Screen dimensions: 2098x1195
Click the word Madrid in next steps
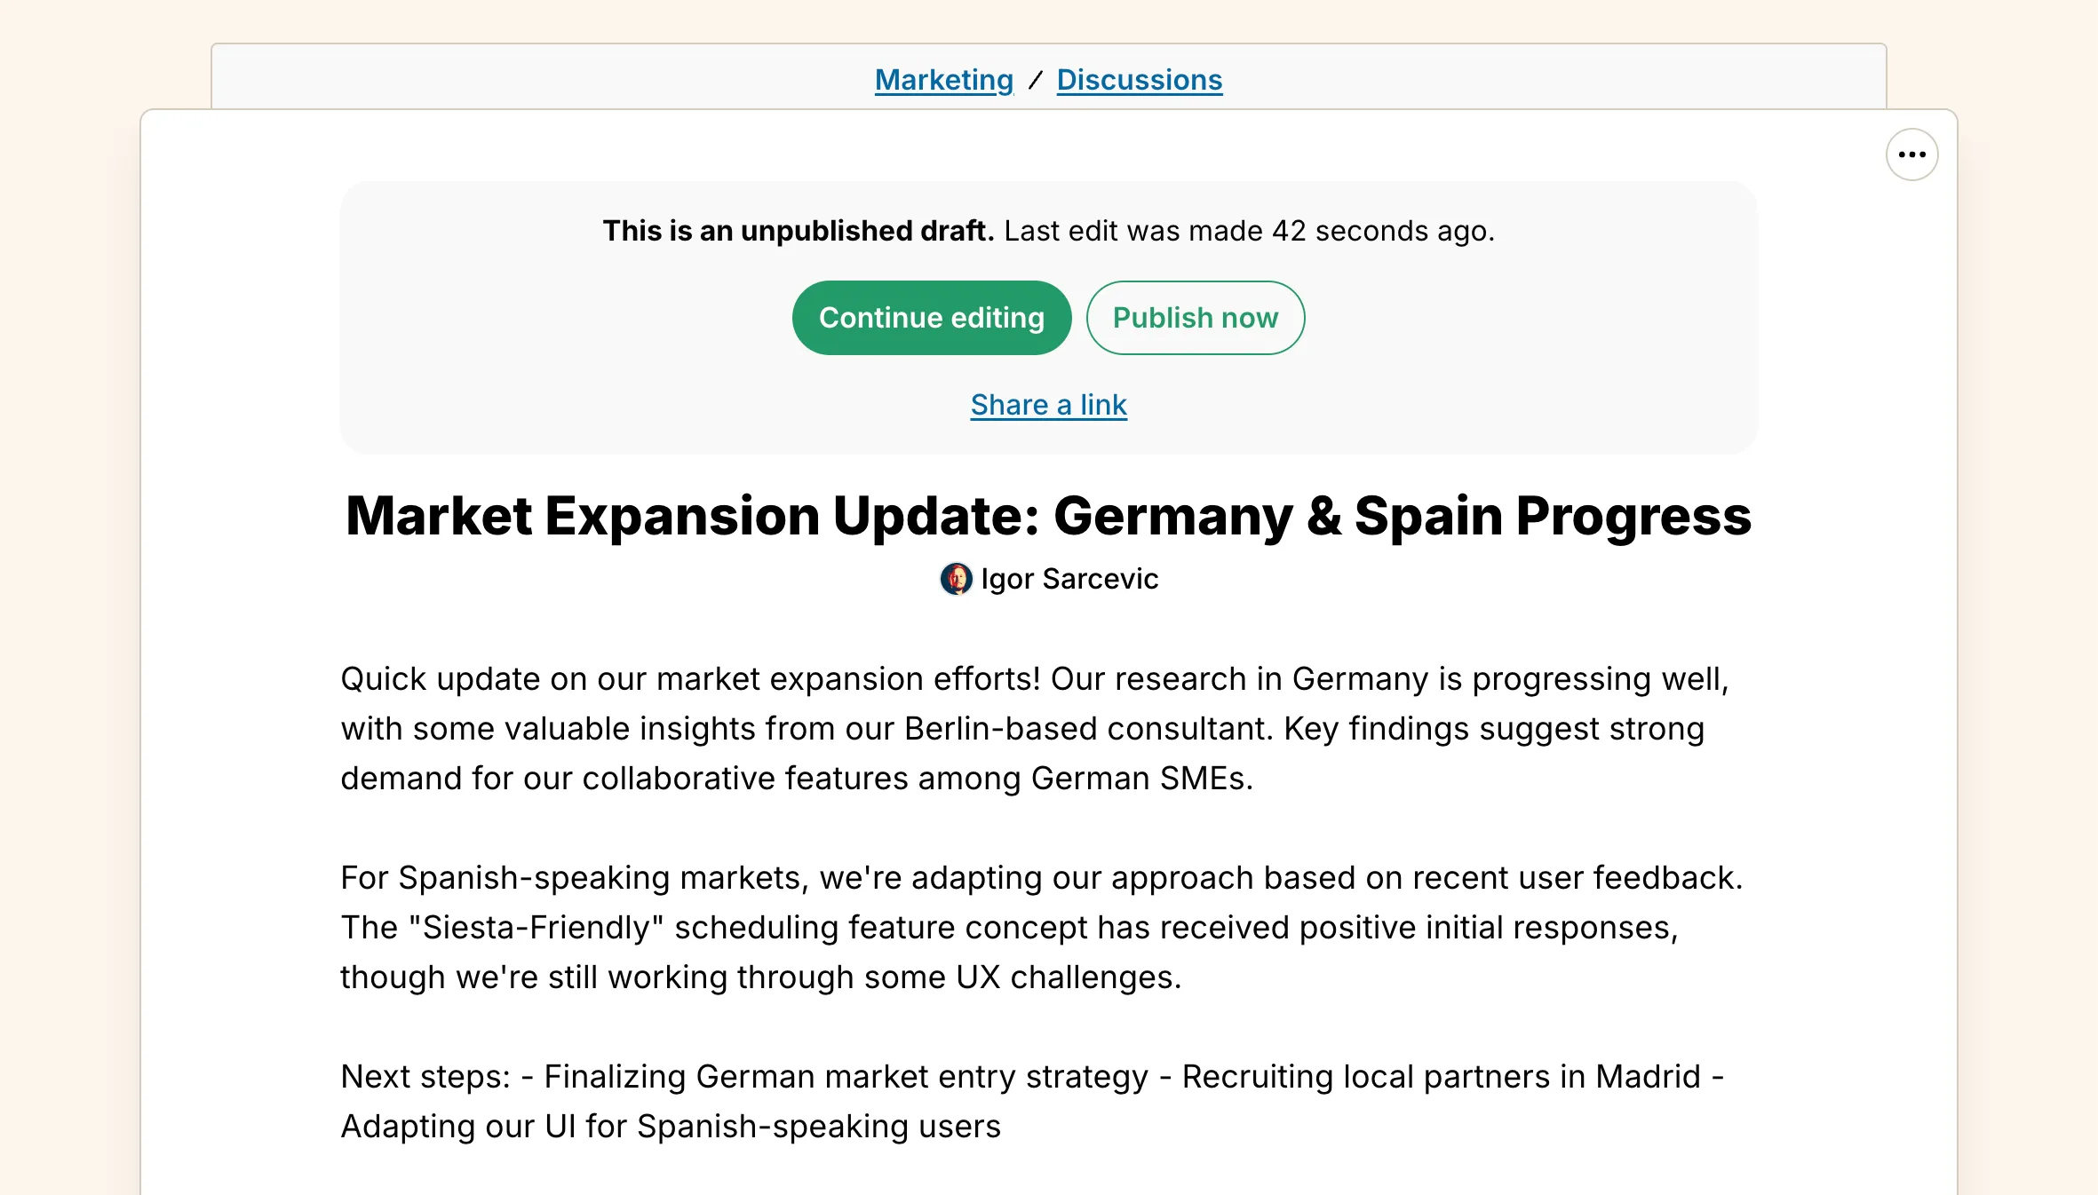[x=1648, y=1077]
